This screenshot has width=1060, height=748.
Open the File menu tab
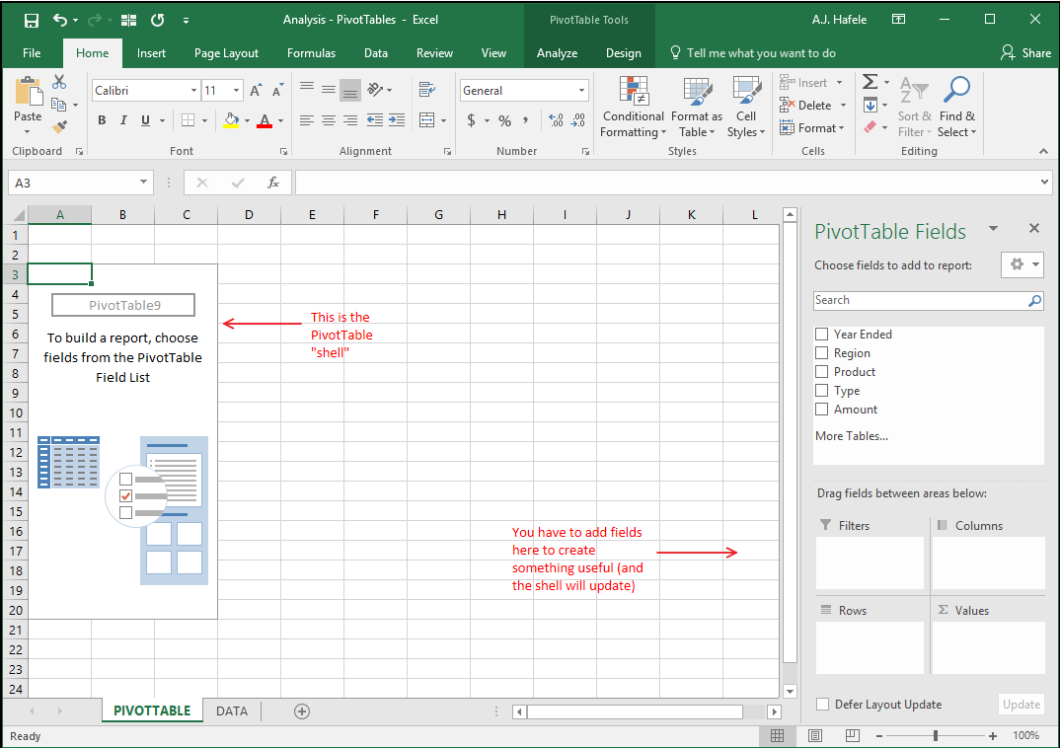click(x=32, y=52)
